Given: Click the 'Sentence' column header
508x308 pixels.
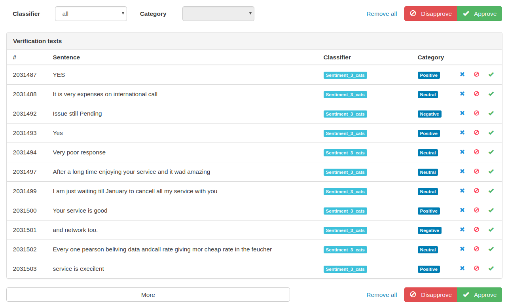Looking at the screenshot, I should coord(66,57).
